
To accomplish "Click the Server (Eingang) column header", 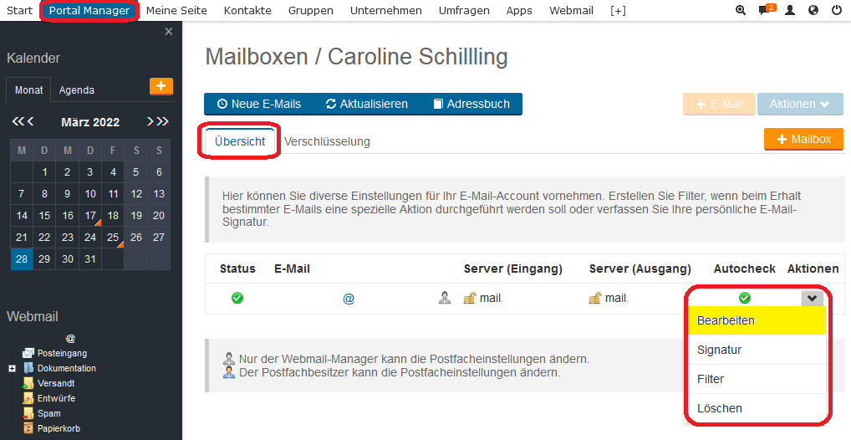I will click(x=513, y=269).
